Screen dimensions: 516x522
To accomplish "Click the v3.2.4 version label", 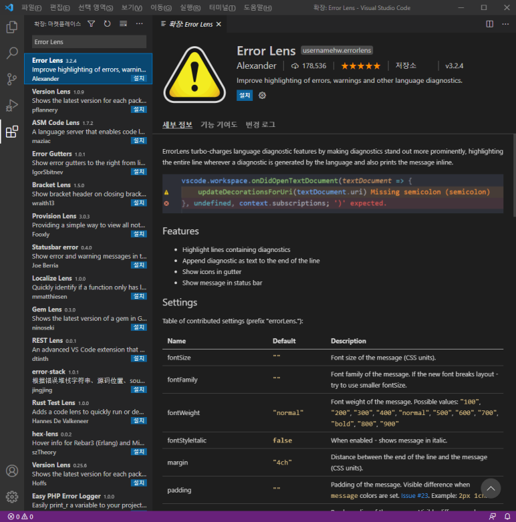I will (x=454, y=66).
